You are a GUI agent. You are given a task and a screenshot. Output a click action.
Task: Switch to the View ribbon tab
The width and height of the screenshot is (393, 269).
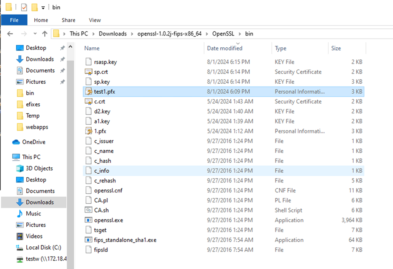(x=95, y=20)
